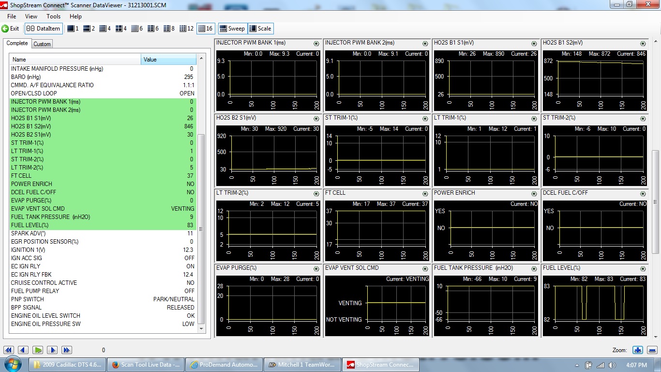Click the DCEL FUEL C/OFF graph corner button
The width and height of the screenshot is (661, 372).
coord(643,194)
